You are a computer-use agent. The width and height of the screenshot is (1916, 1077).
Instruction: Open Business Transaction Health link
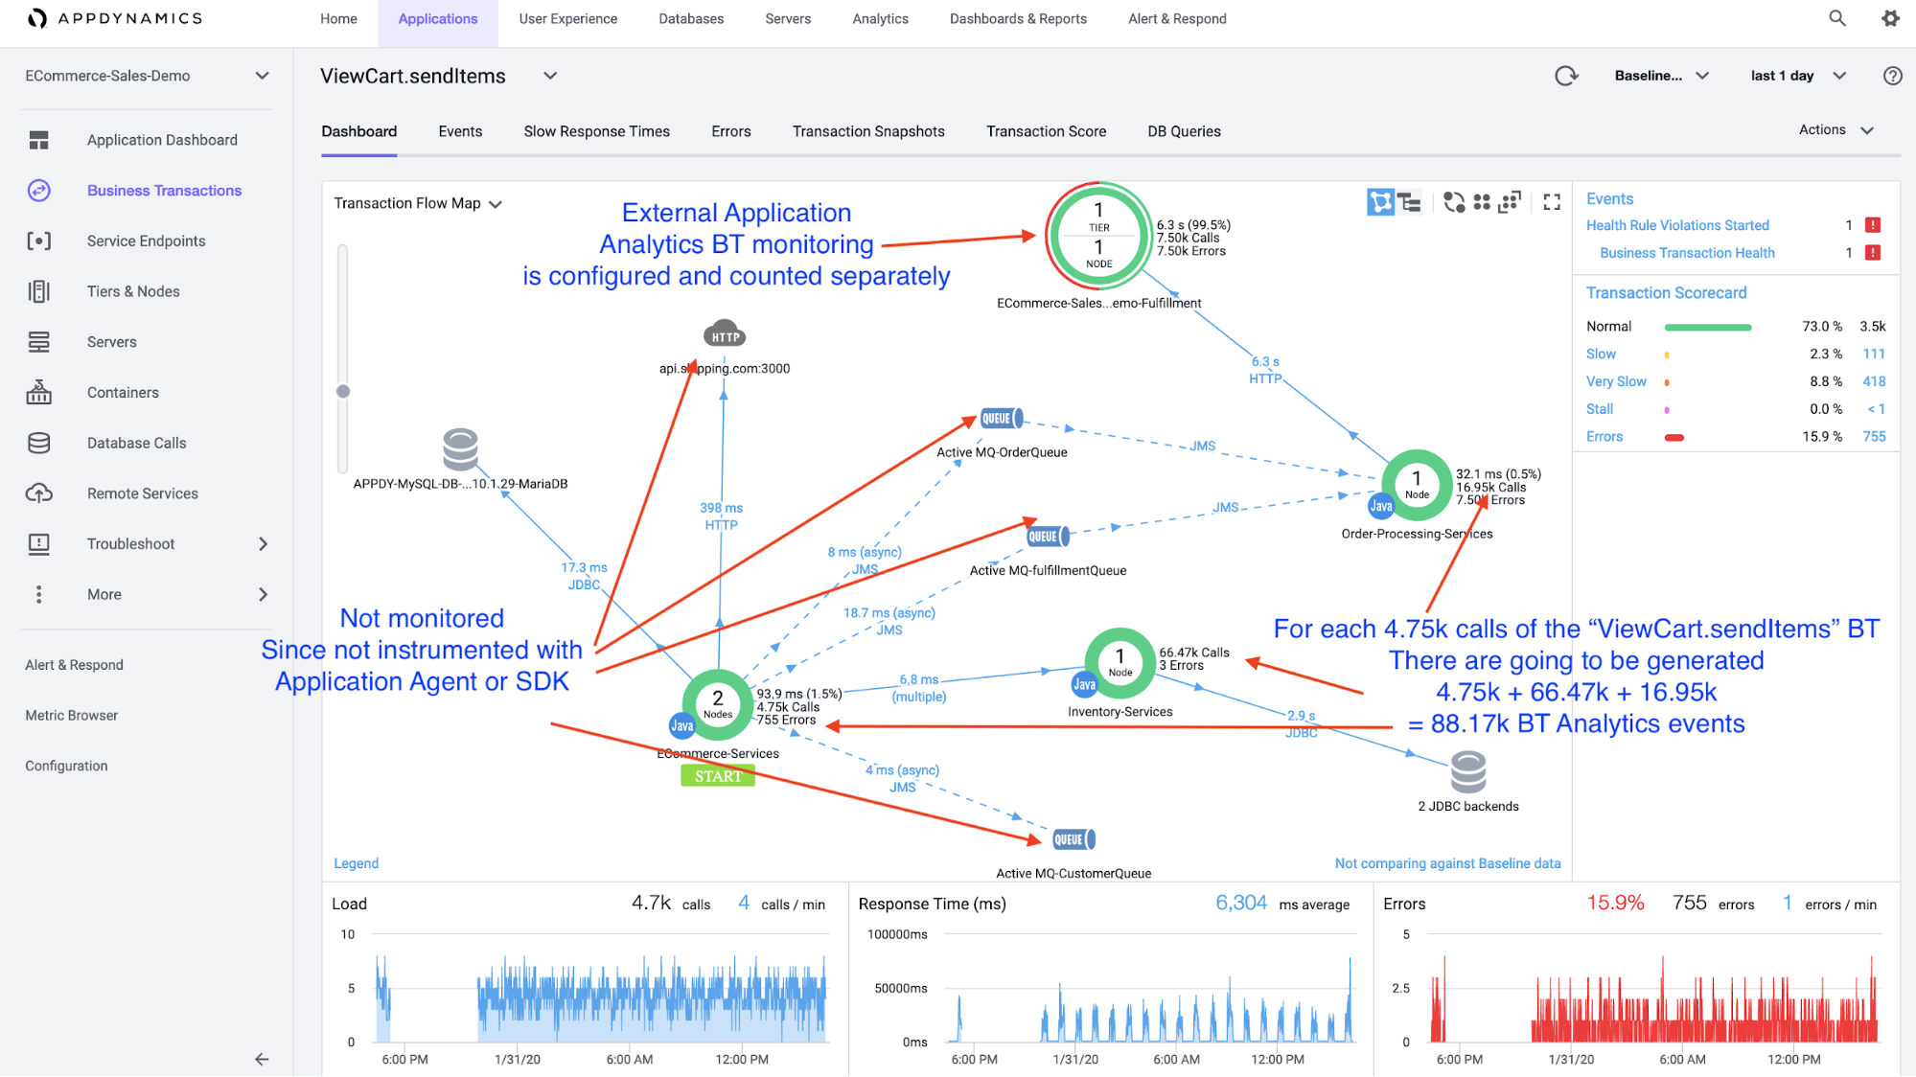(x=1687, y=253)
